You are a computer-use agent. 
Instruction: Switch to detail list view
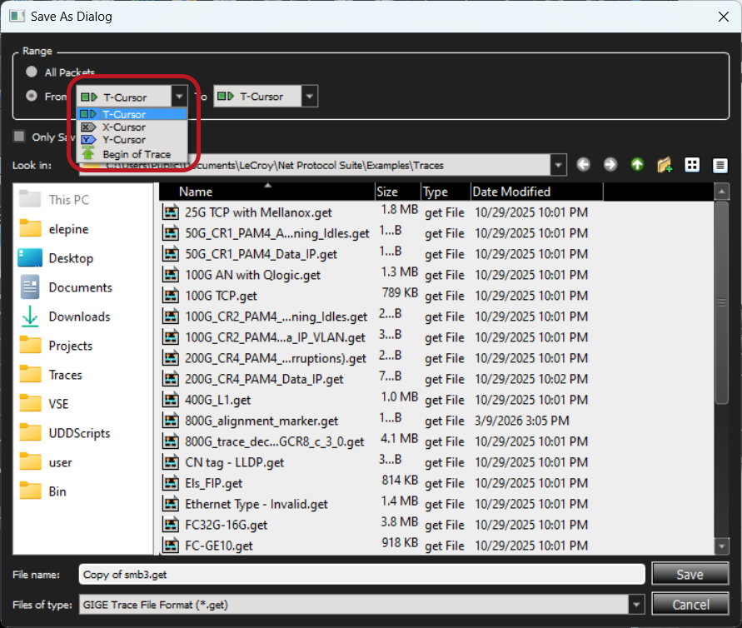(x=720, y=165)
